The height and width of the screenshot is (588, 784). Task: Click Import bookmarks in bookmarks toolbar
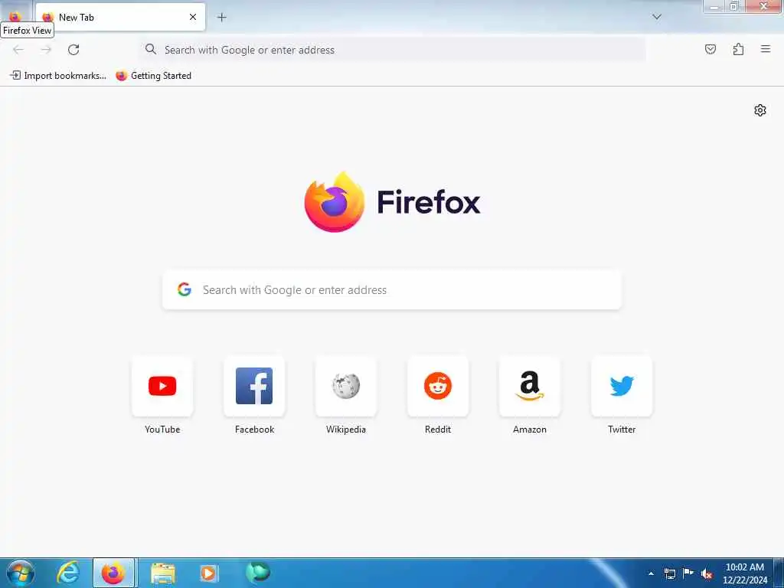pos(58,76)
